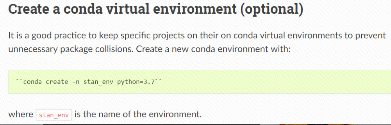Click the green code block background

click(200, 82)
